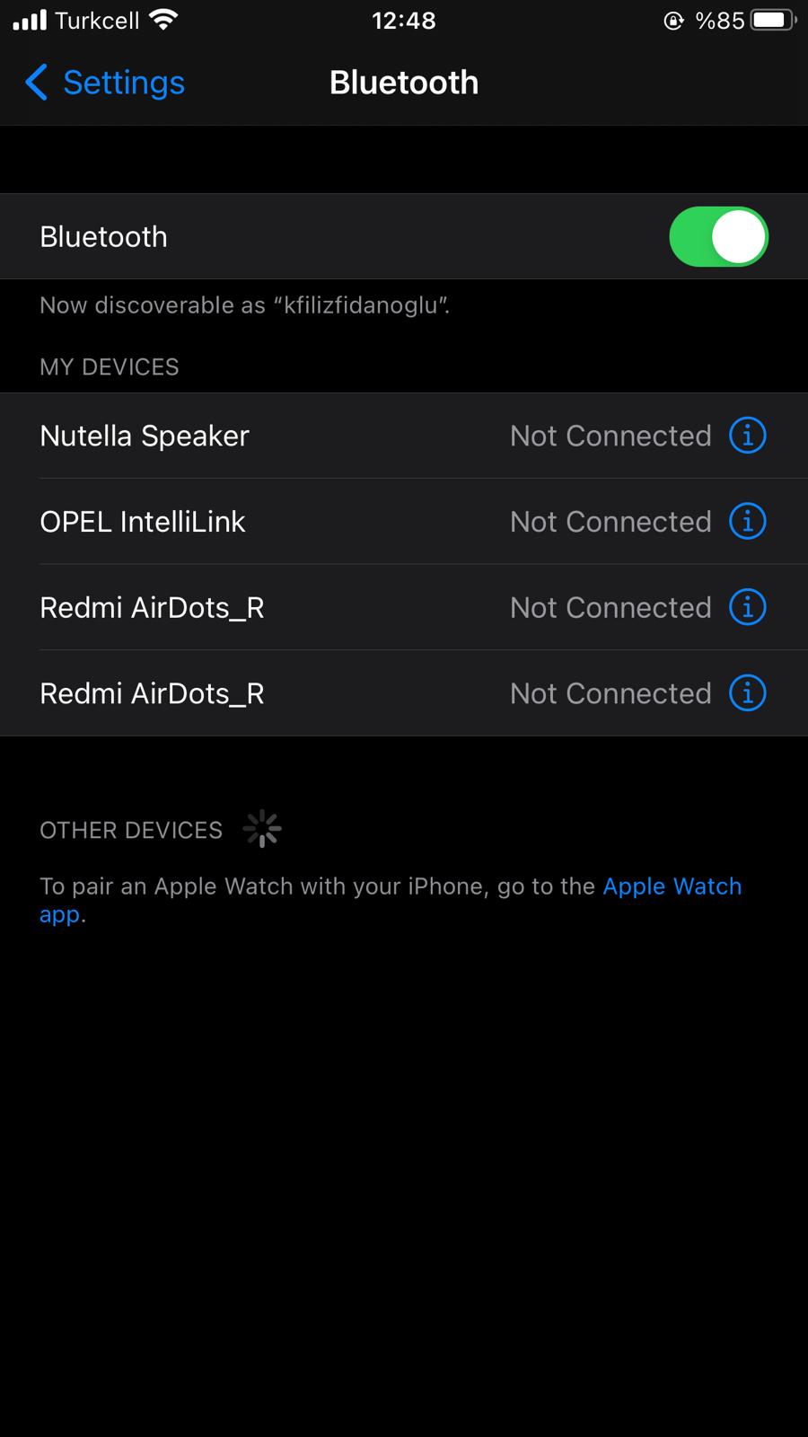
Task: Tap info icon for first Redmi AirDots_R
Action: pos(747,608)
